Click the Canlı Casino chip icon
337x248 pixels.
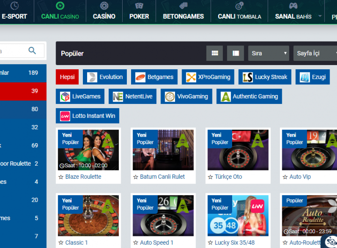click(x=60, y=6)
